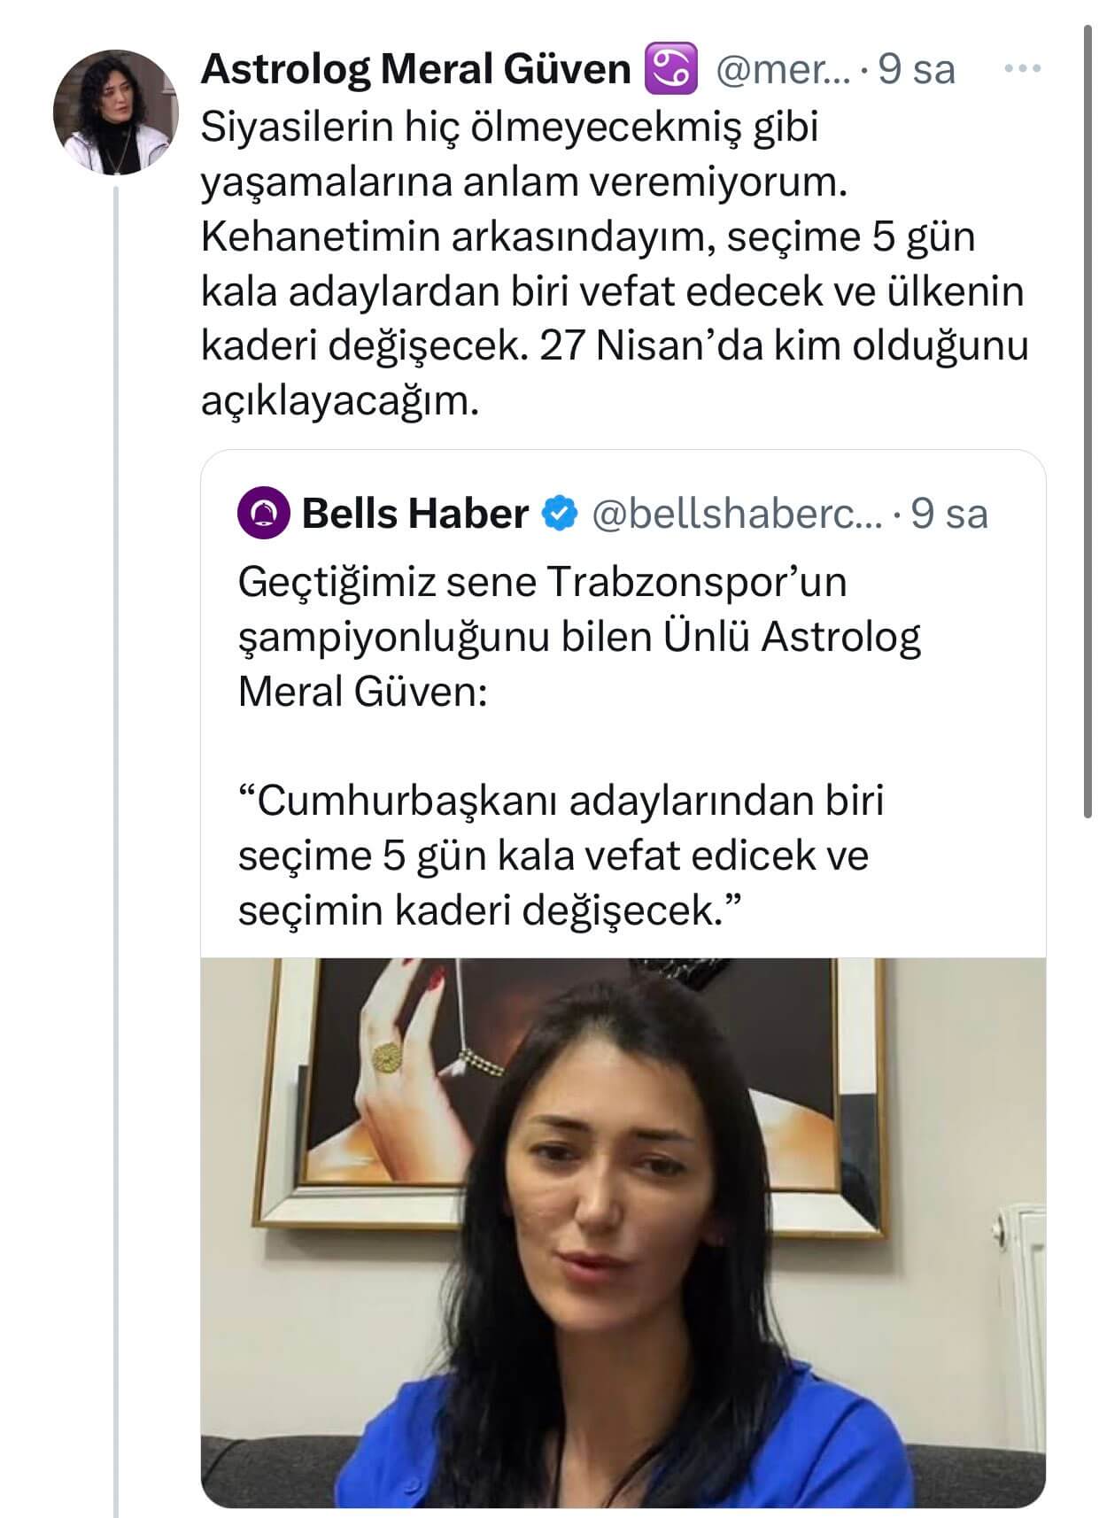This screenshot has width=1099, height=1518.
Task: Click the Bells Haber purple logo avatar
Action: pos(263,515)
